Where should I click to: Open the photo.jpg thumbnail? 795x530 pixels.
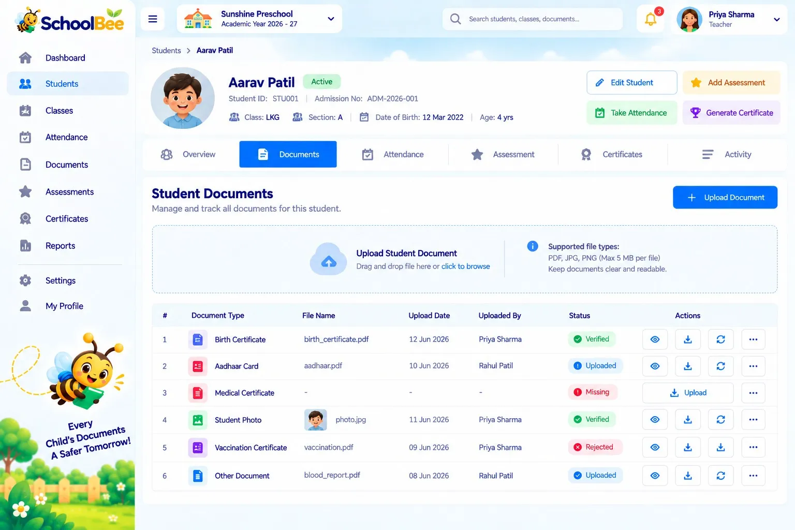pos(316,420)
